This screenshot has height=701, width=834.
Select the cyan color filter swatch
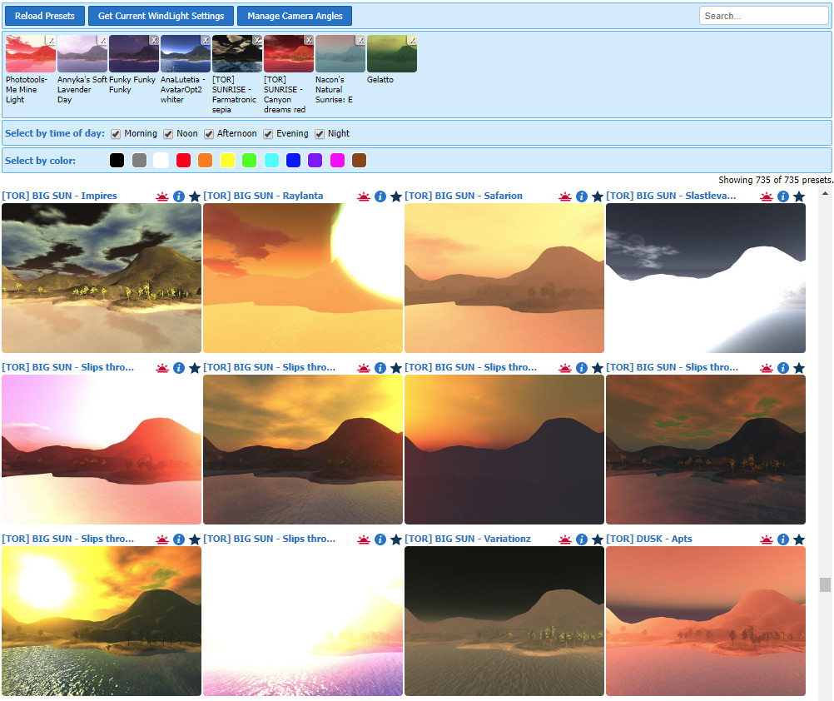coord(271,161)
